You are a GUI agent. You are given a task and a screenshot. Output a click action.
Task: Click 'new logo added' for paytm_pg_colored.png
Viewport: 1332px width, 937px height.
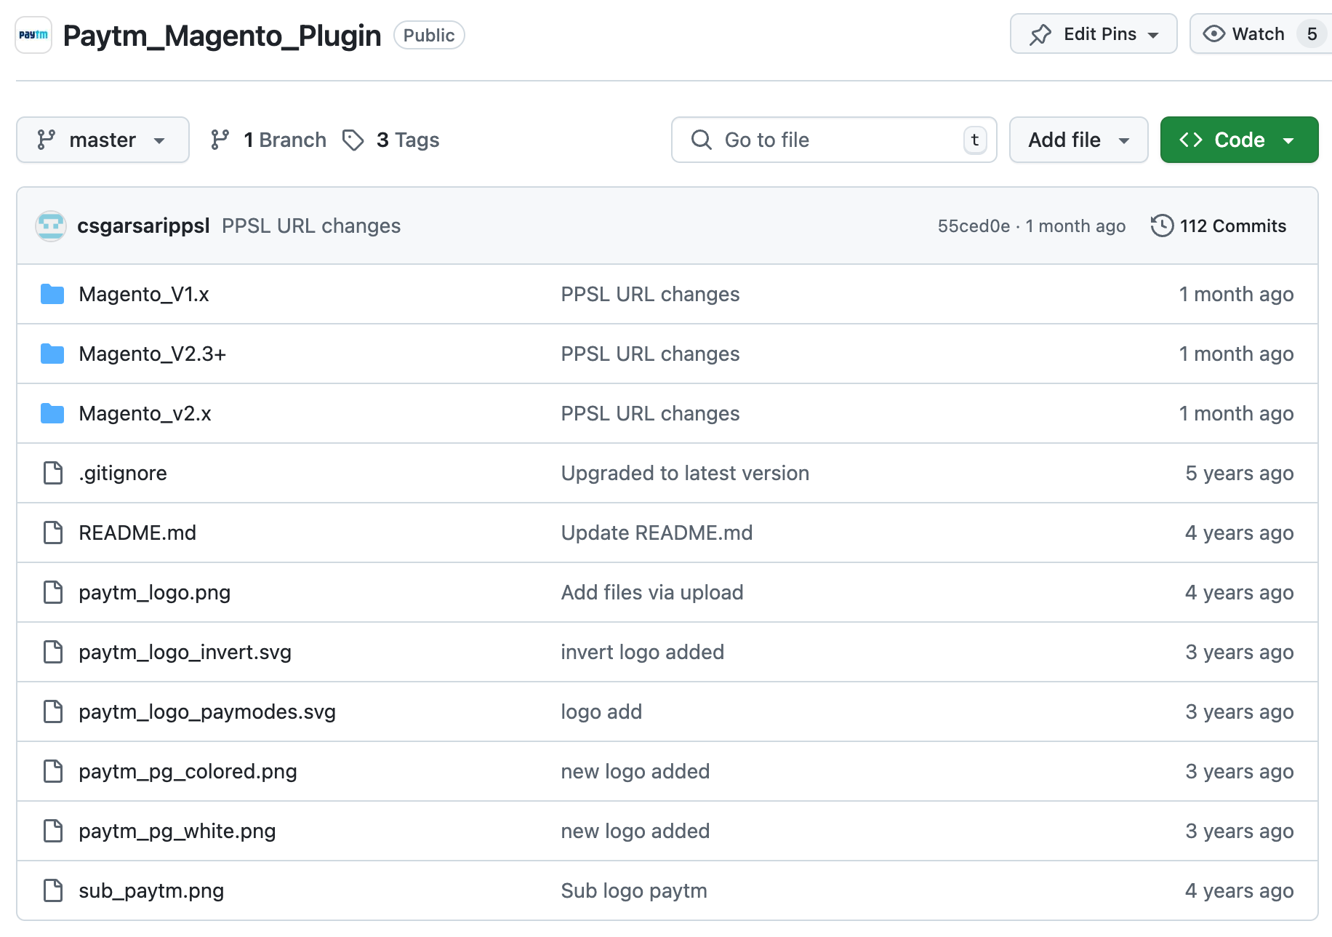(635, 771)
